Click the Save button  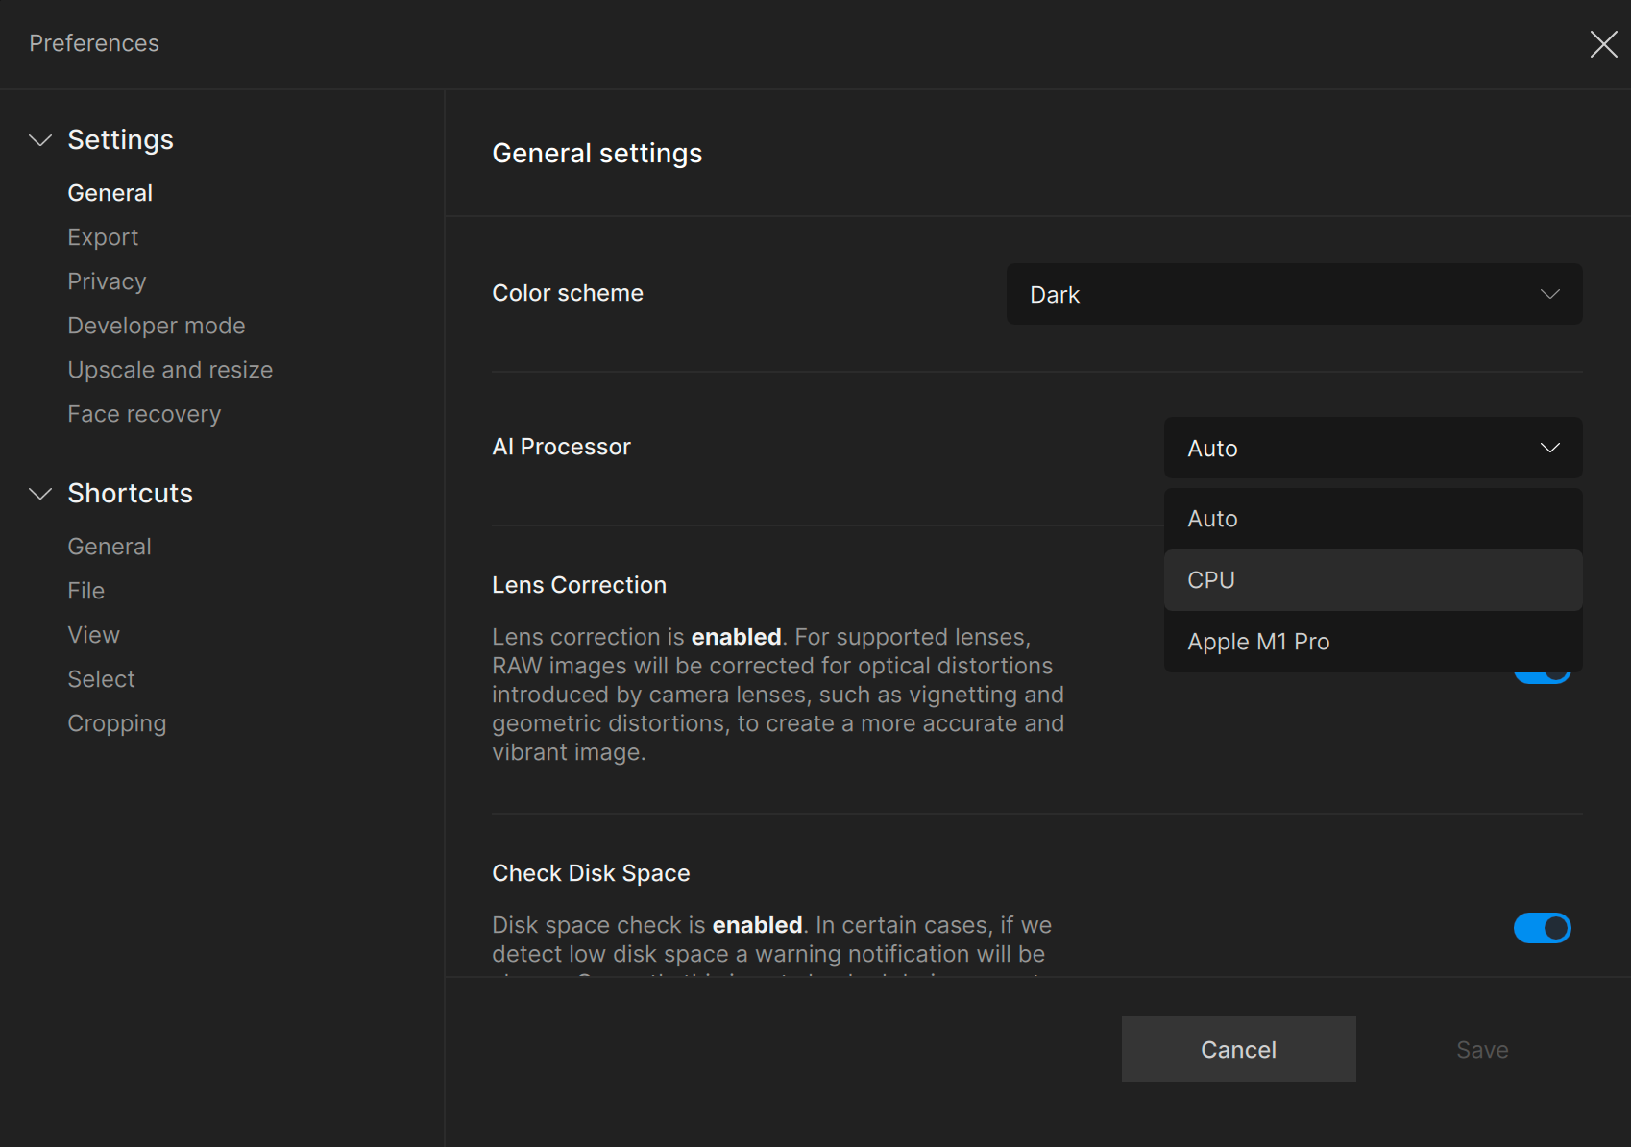[x=1481, y=1049]
